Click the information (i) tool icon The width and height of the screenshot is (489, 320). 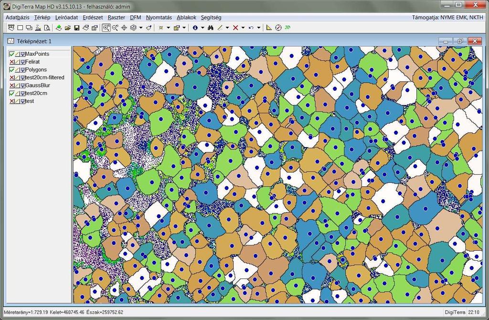(195, 28)
